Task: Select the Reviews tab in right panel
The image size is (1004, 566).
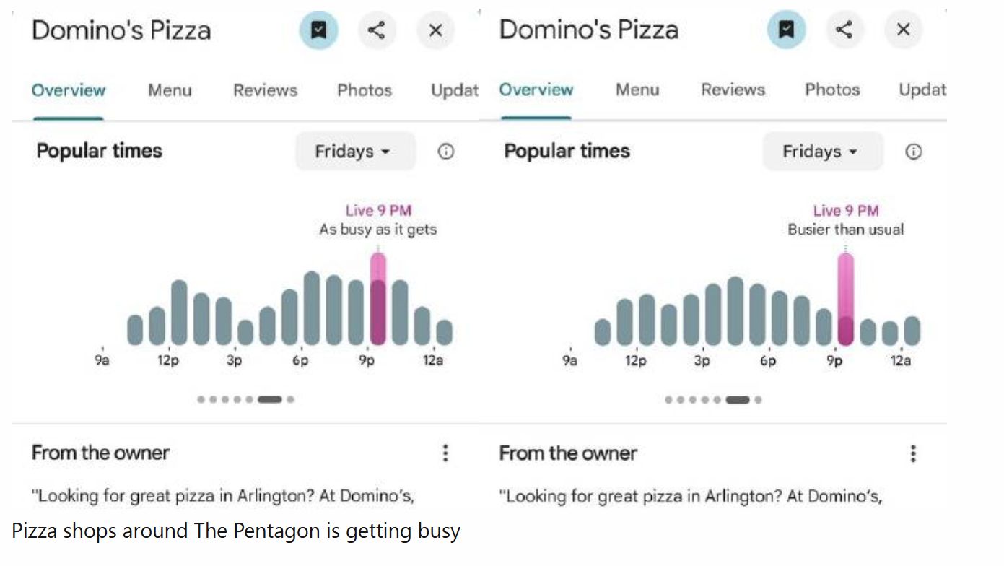Action: [733, 90]
